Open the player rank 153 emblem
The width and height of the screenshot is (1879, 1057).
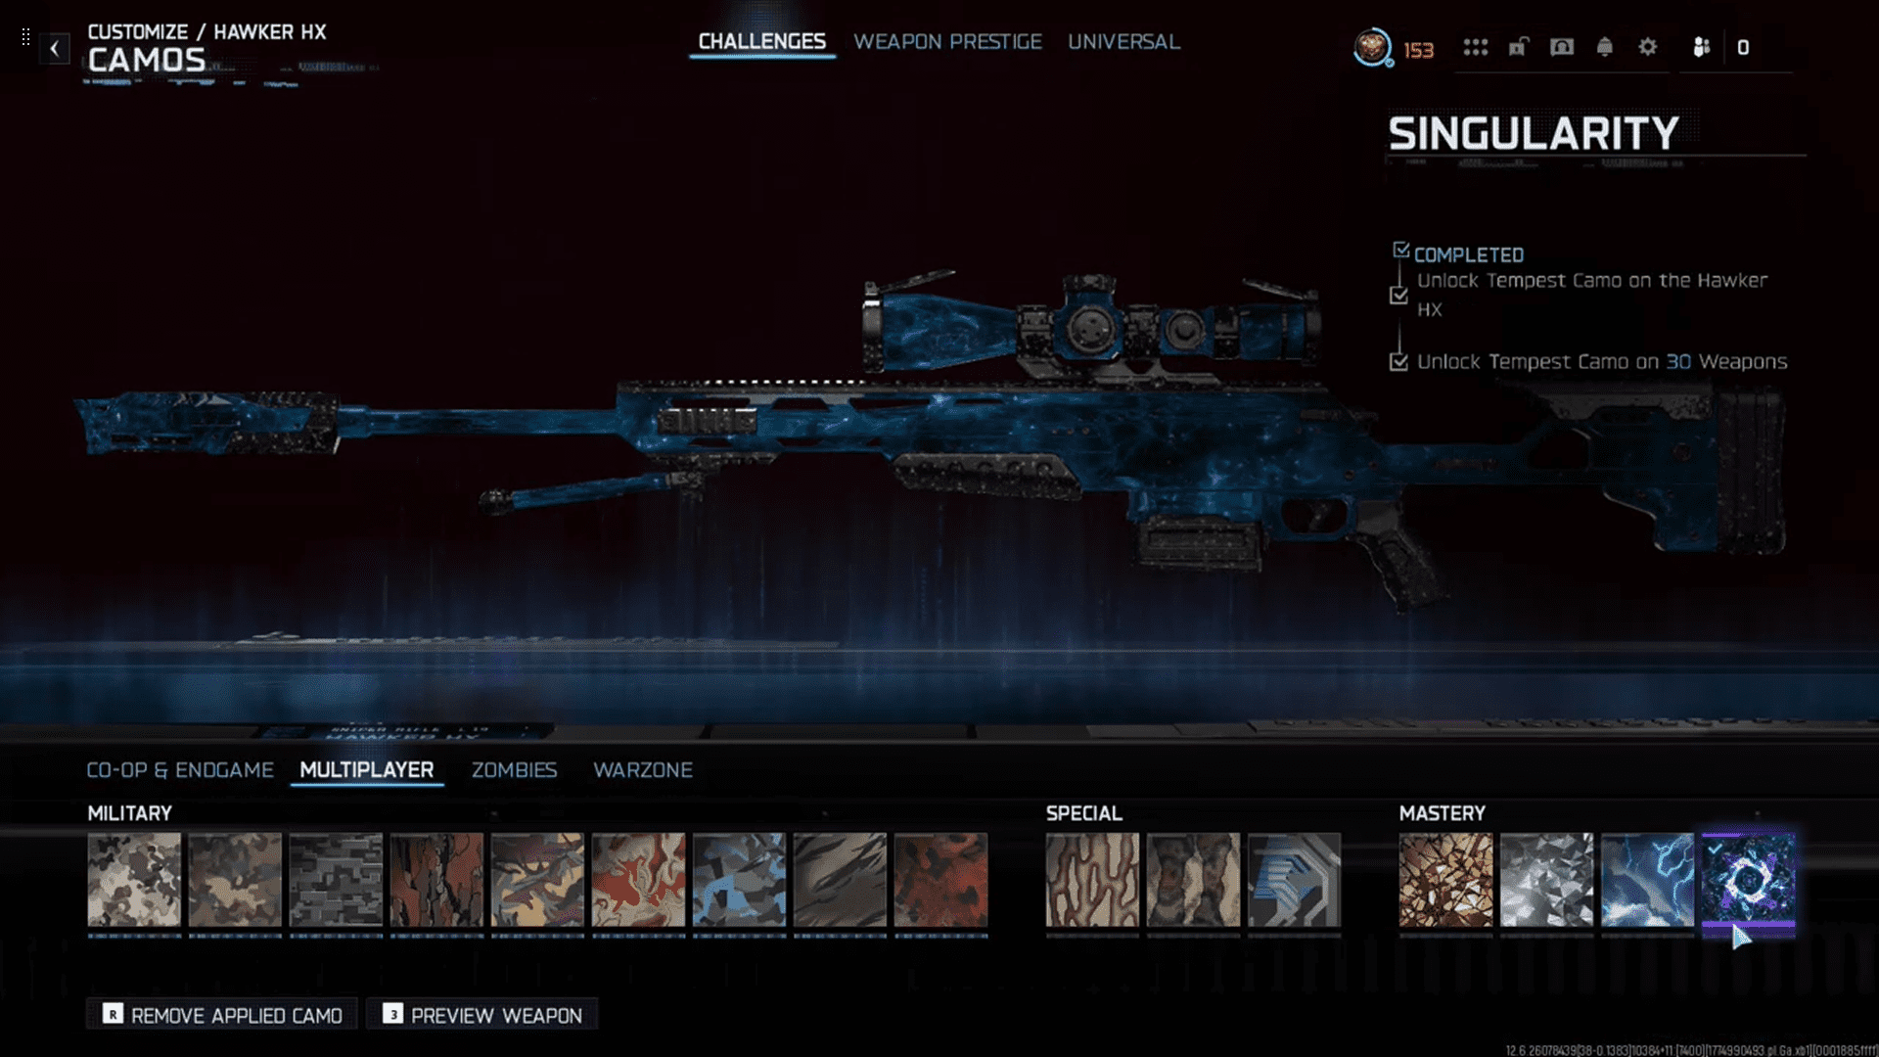[x=1373, y=47]
